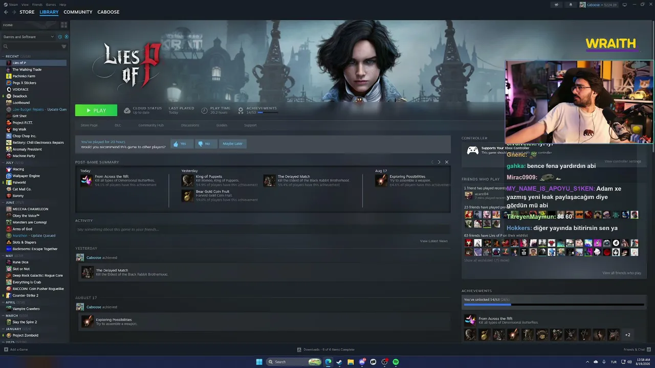The width and height of the screenshot is (655, 368).
Task: Select Pachinko Farm in the sidebar
Action: point(24,76)
